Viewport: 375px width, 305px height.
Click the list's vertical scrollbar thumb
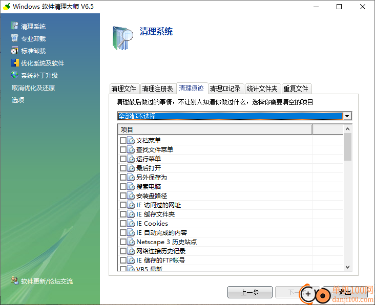click(x=347, y=147)
